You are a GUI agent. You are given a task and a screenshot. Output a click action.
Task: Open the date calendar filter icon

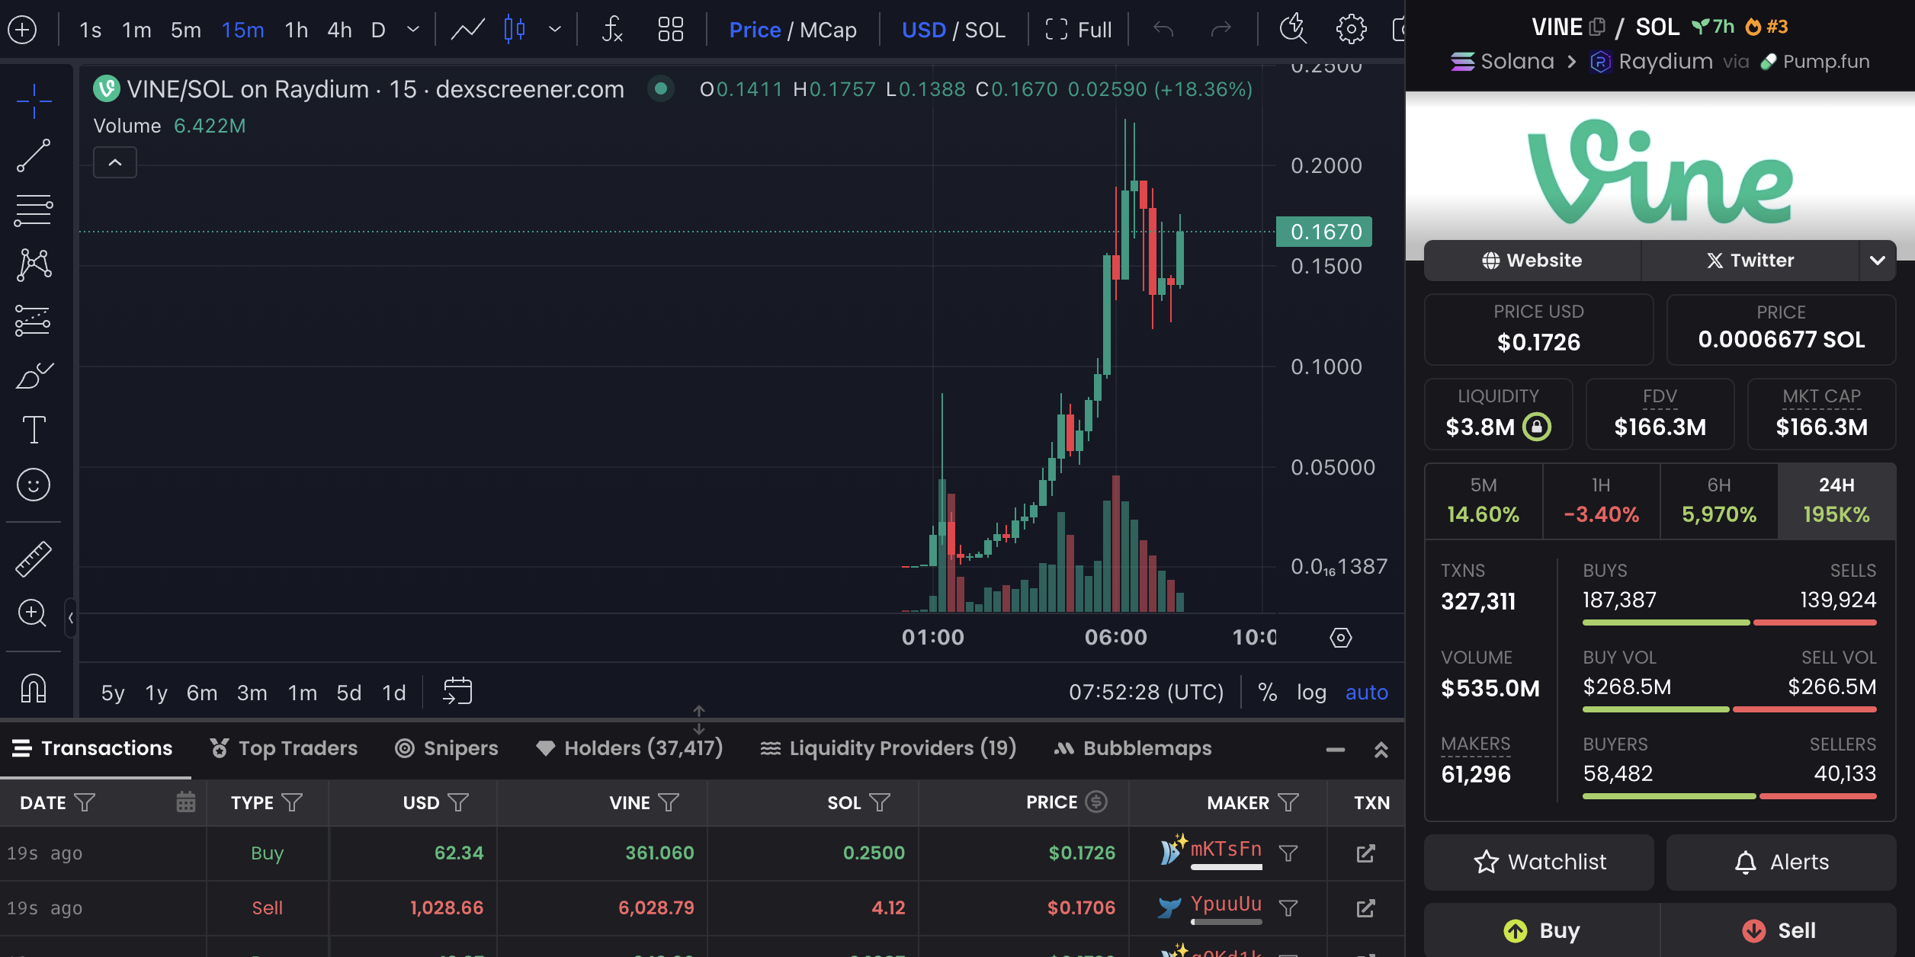(185, 802)
